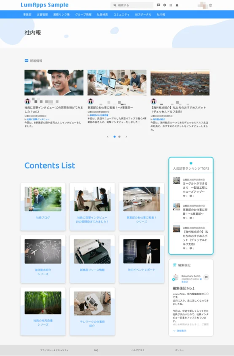
Task: Expand post with 詳細表示
Action: click(x=180, y=331)
